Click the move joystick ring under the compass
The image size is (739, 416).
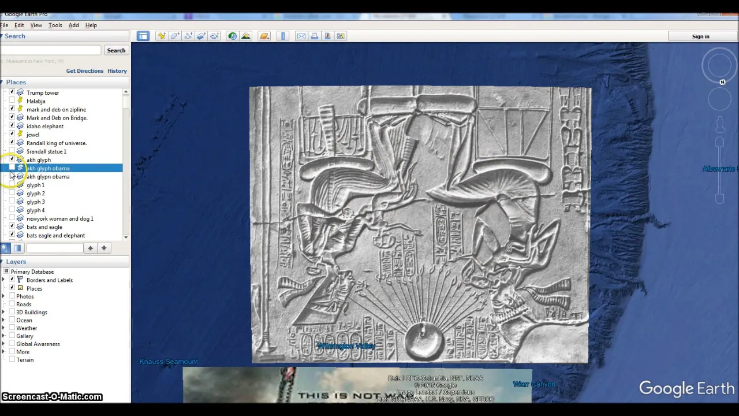coord(719,99)
